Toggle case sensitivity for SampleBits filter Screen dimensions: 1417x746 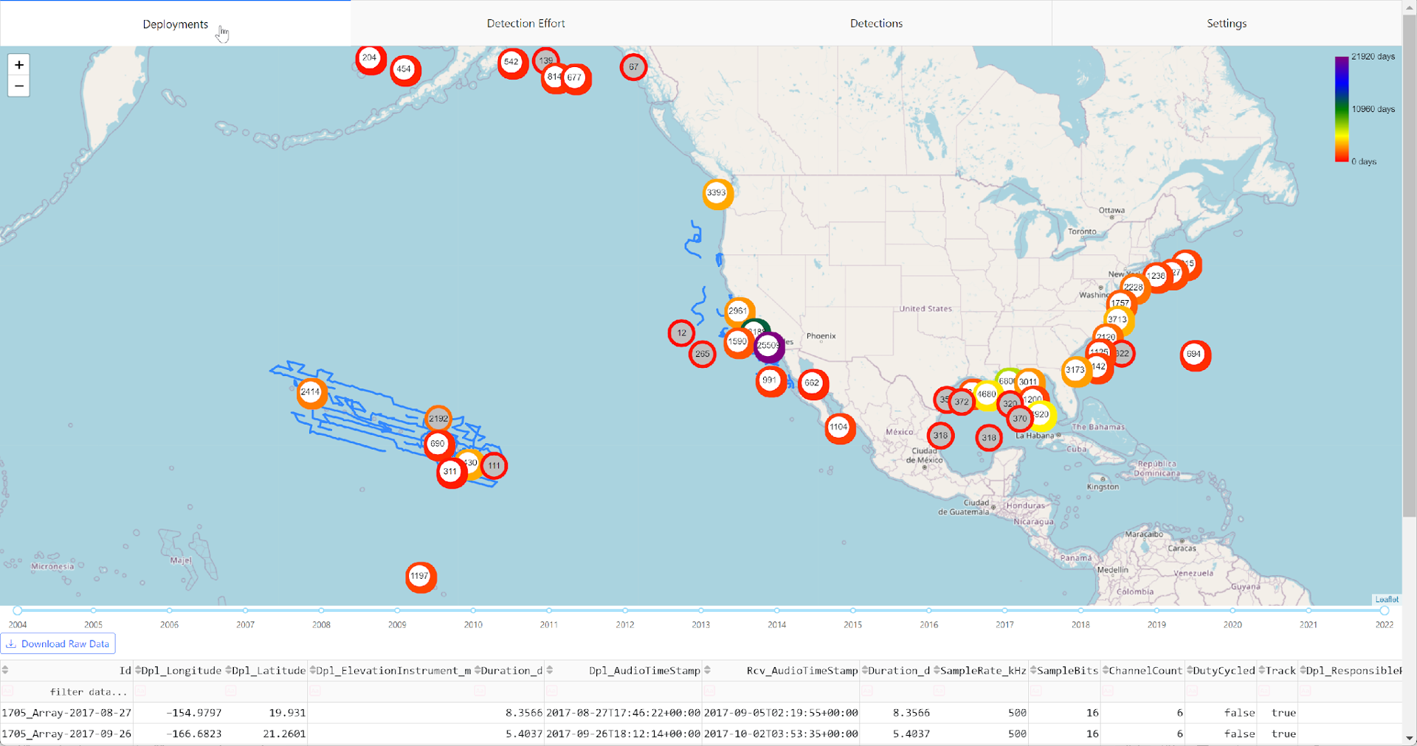coord(1035,691)
